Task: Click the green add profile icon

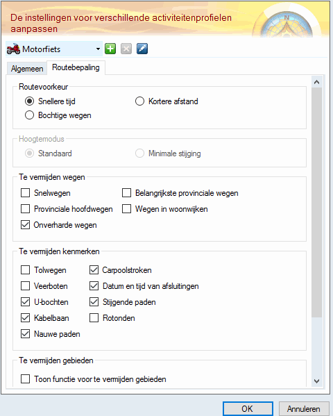Action: pyautogui.click(x=110, y=49)
